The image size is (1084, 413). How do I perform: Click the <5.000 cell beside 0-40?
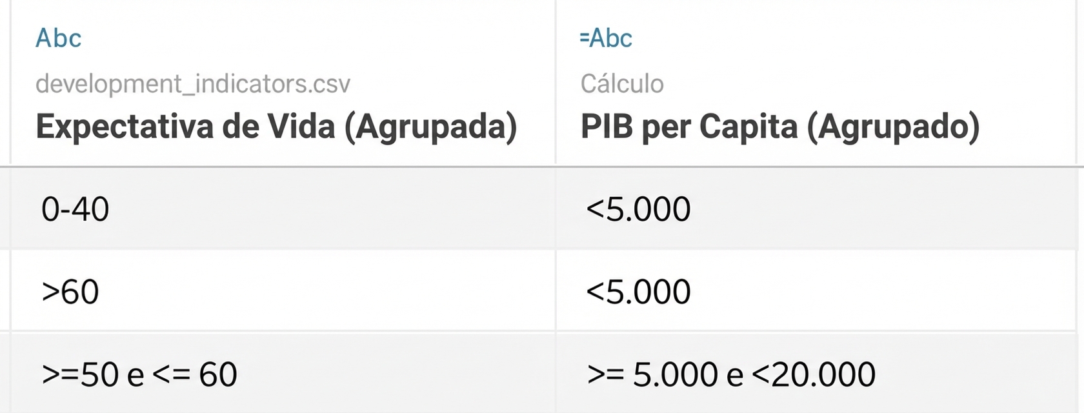637,209
